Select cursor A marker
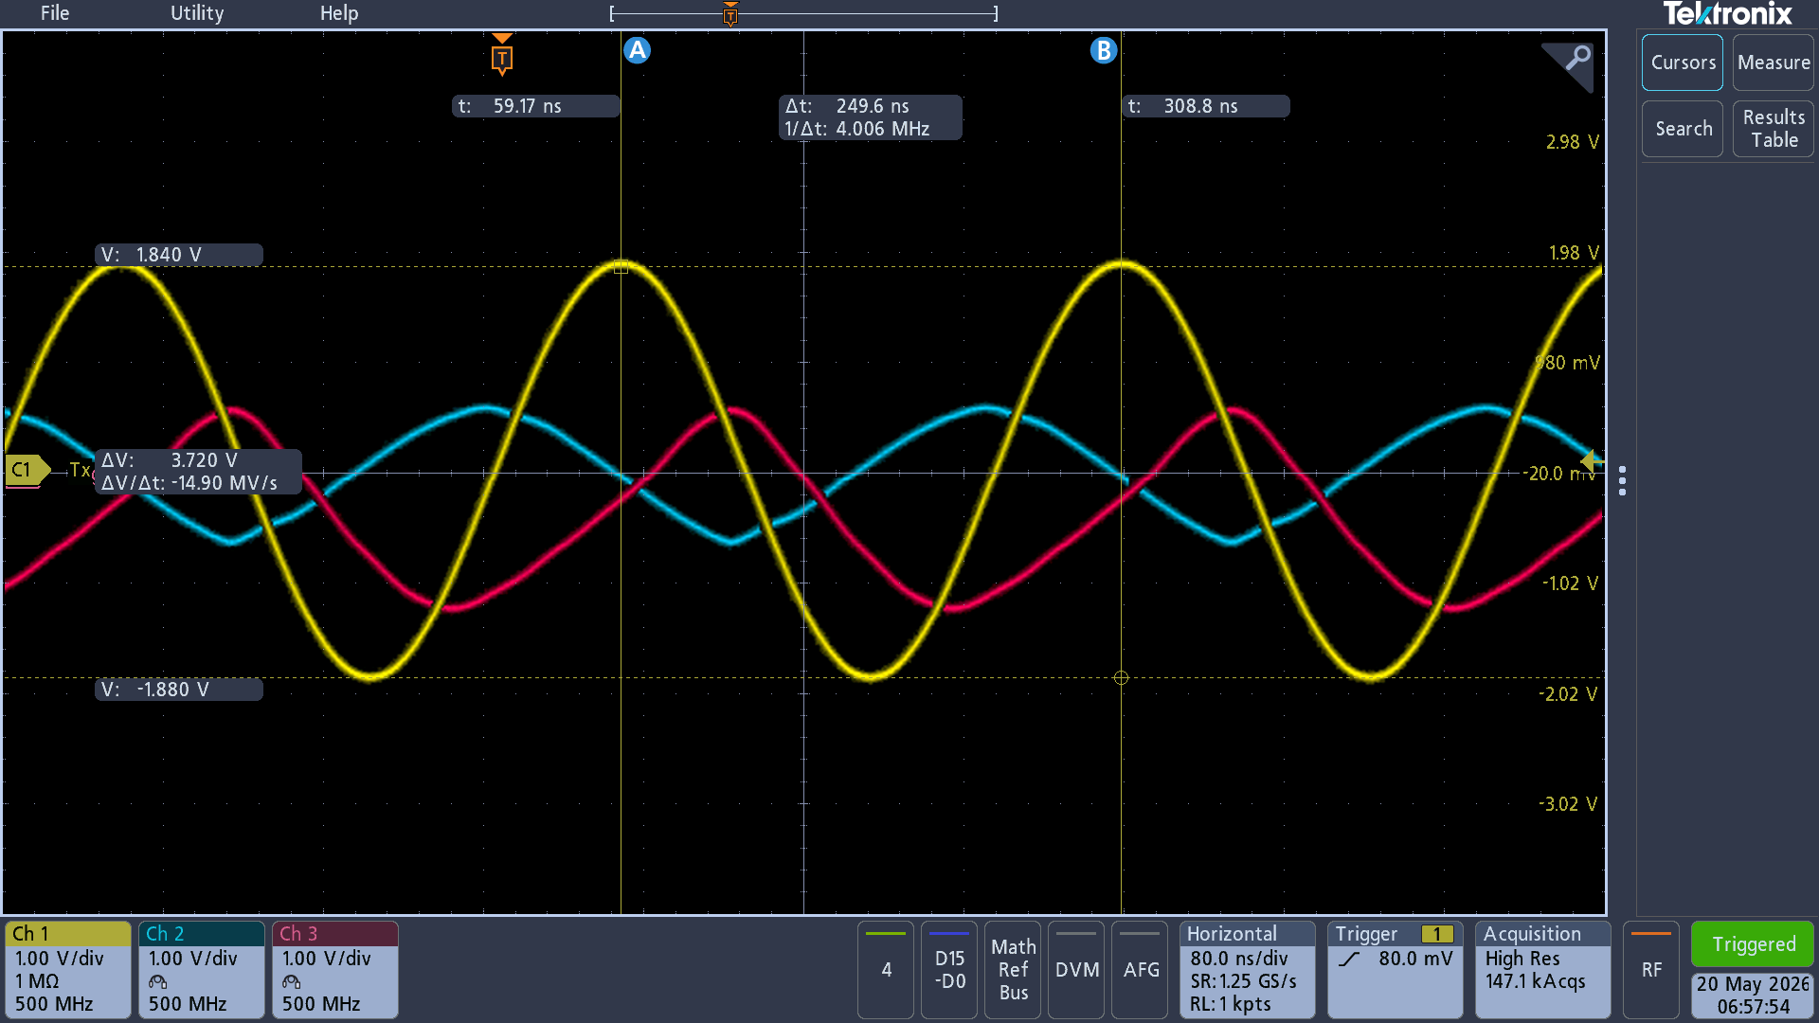 (x=638, y=50)
